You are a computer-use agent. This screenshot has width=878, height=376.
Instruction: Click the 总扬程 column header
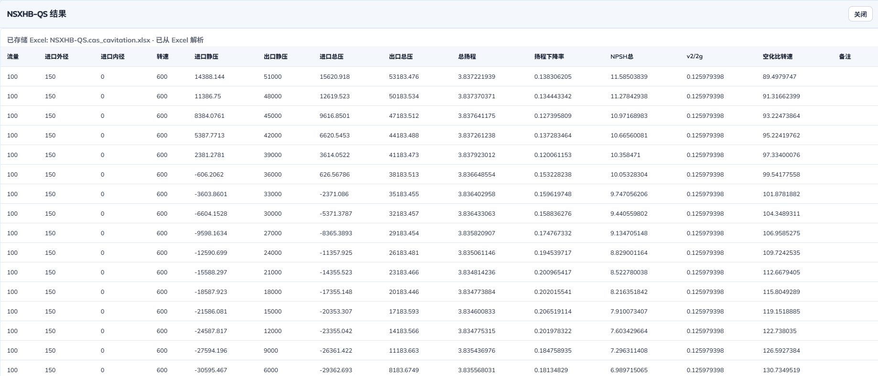click(467, 57)
